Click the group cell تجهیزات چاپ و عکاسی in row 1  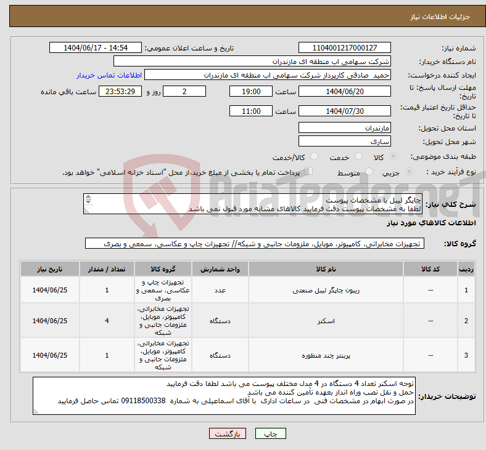tap(163, 290)
